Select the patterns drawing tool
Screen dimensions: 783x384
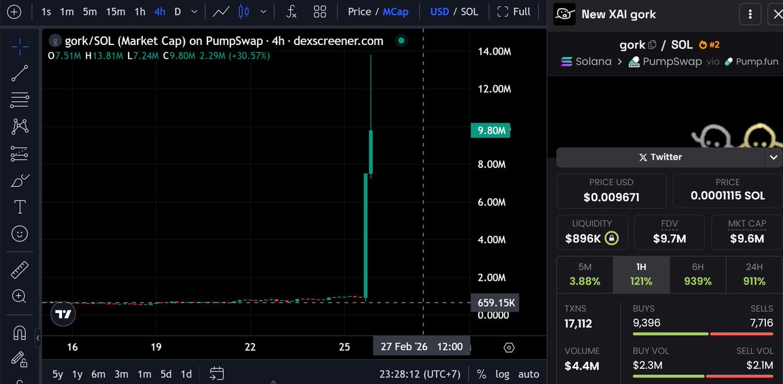tap(20, 126)
